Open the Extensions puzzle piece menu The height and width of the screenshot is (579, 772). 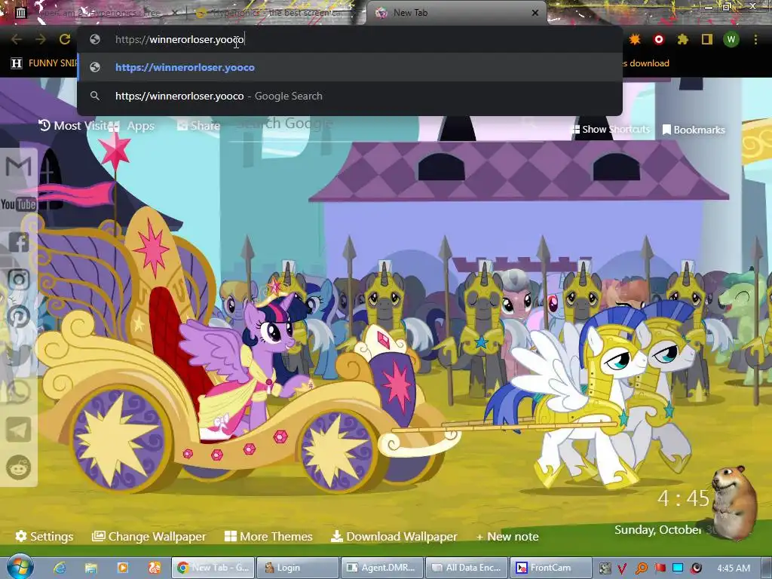coord(682,39)
